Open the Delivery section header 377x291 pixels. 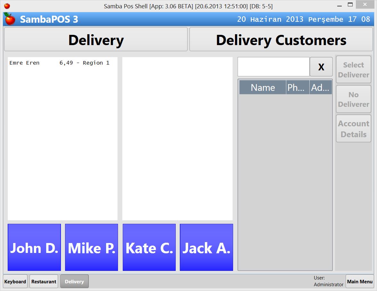coord(96,39)
